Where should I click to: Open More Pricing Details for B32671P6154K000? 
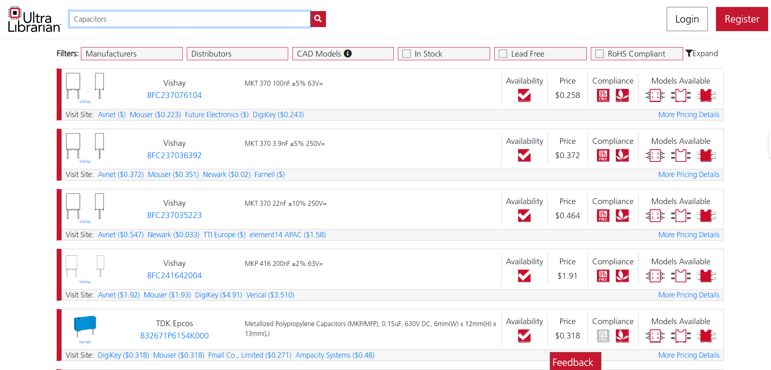(689, 355)
